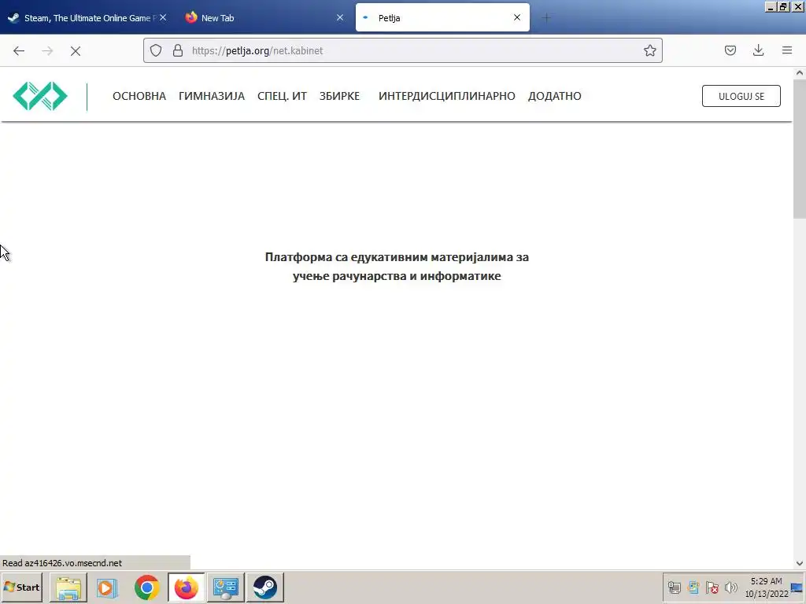Click the ULOGUJ SE button
Image resolution: width=806 pixels, height=604 pixels.
tap(741, 96)
